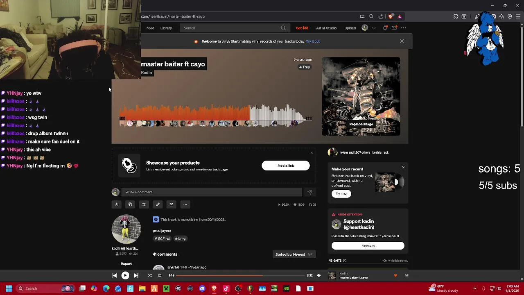Click the Brave browser taskbar icon

(214, 288)
